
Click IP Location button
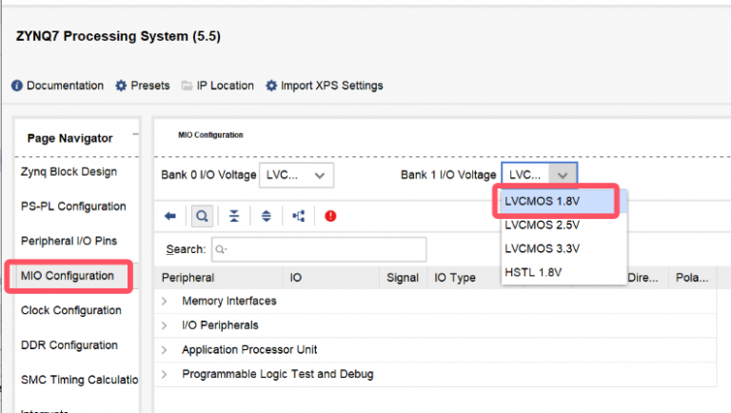tap(217, 86)
